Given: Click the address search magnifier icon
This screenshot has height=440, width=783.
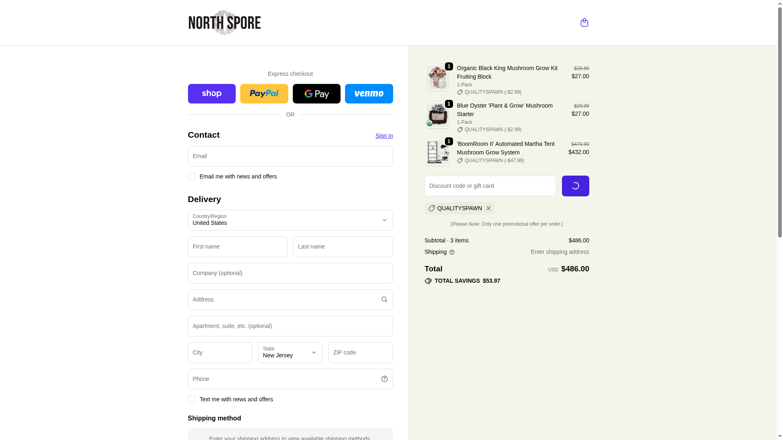Looking at the screenshot, I should (x=384, y=299).
